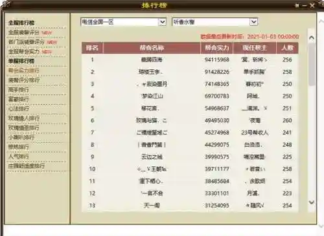The width and height of the screenshot is (324, 236).
Task: Click guild name 天一阁 in row 13
Action: tap(152, 206)
